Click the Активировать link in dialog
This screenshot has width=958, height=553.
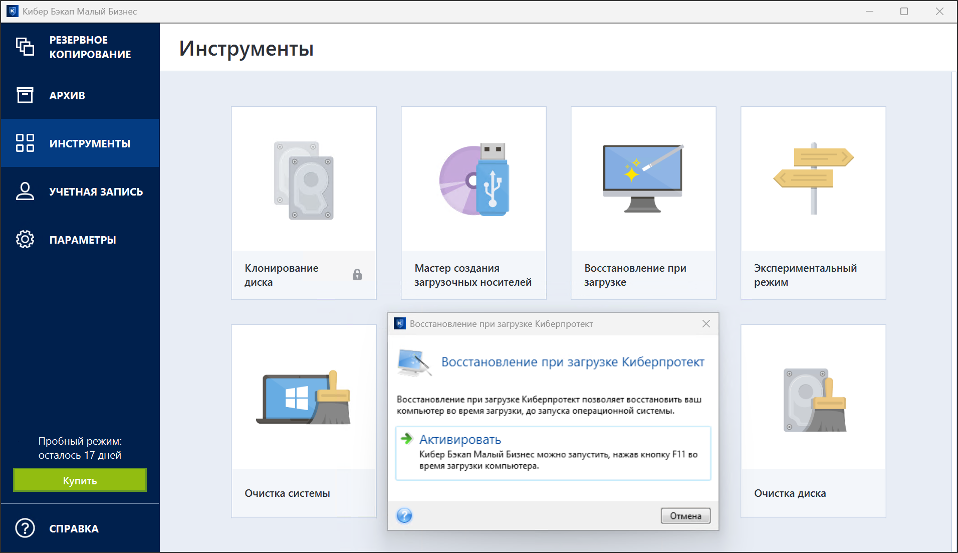pyautogui.click(x=460, y=440)
